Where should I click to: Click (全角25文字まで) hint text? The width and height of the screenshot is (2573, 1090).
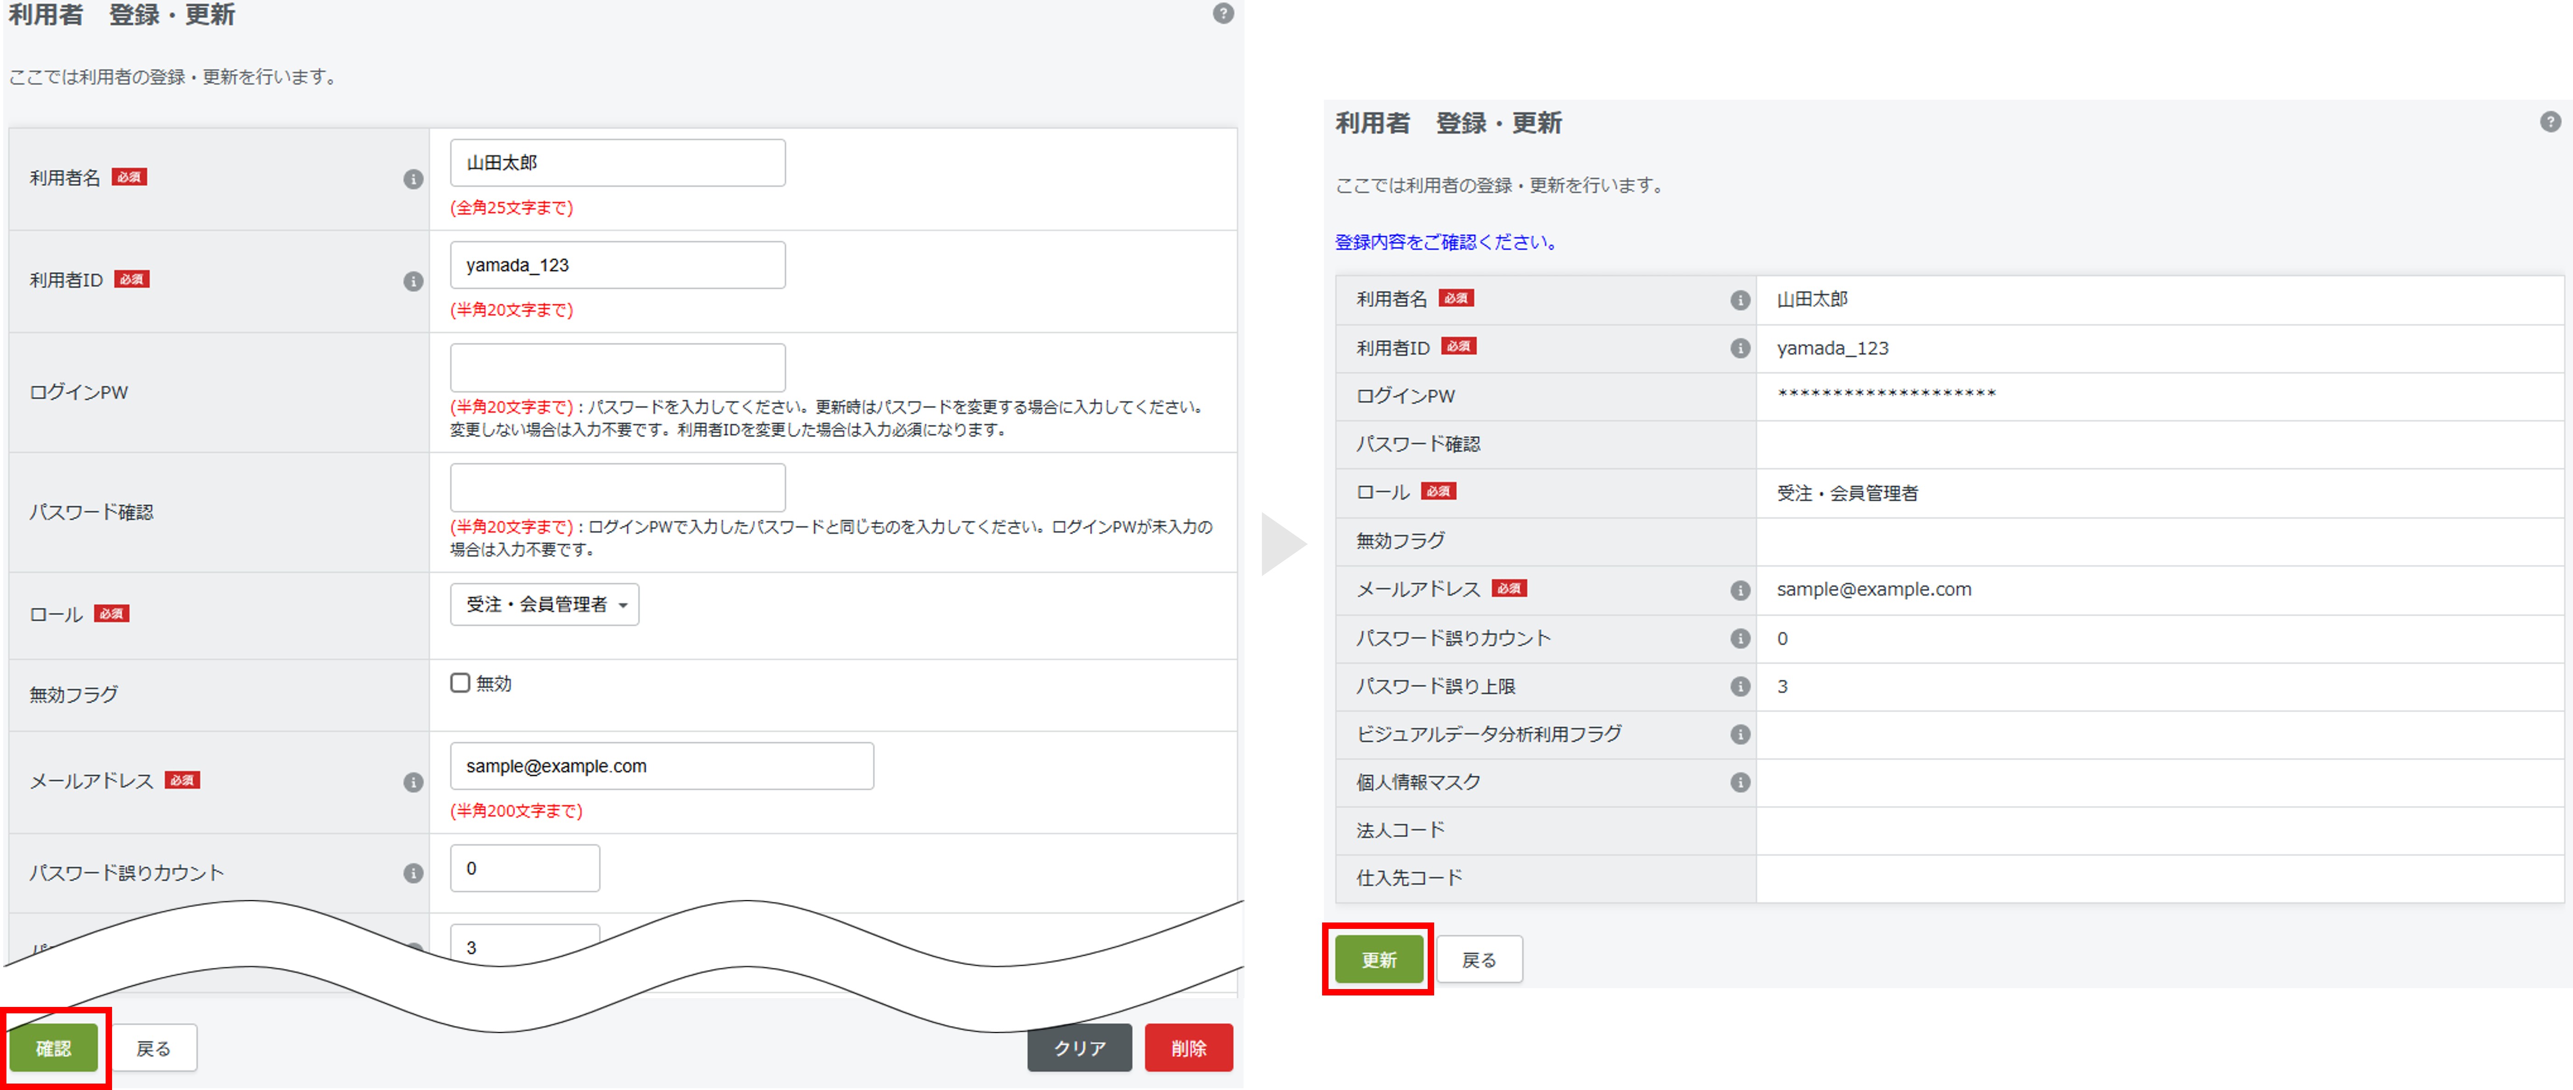pyautogui.click(x=512, y=207)
